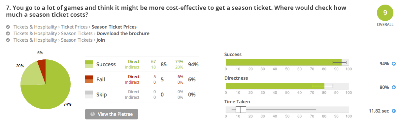This screenshot has height=125, width=402.
Task: Click the checkmark icon beside Join path
Action: click(8, 40)
